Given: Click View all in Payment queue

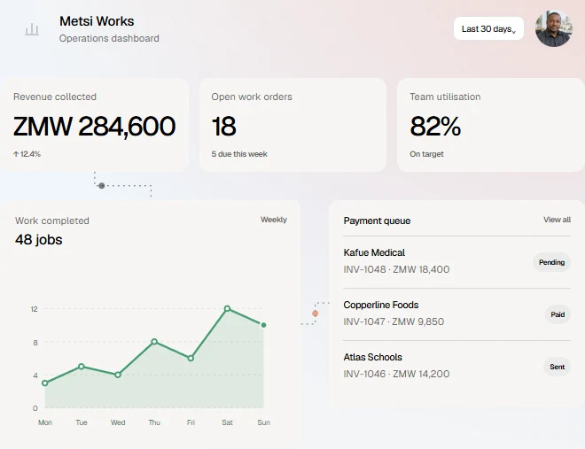Looking at the screenshot, I should (557, 220).
